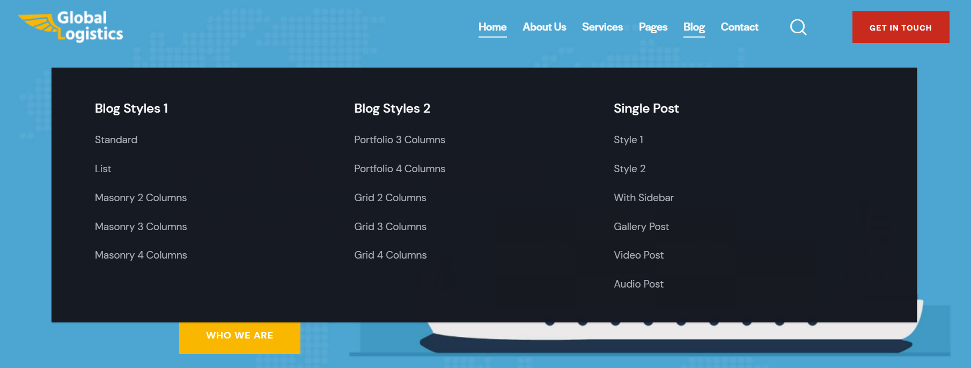Expand the Pages navigation menu
Screen dimensions: 971x368
tap(652, 27)
